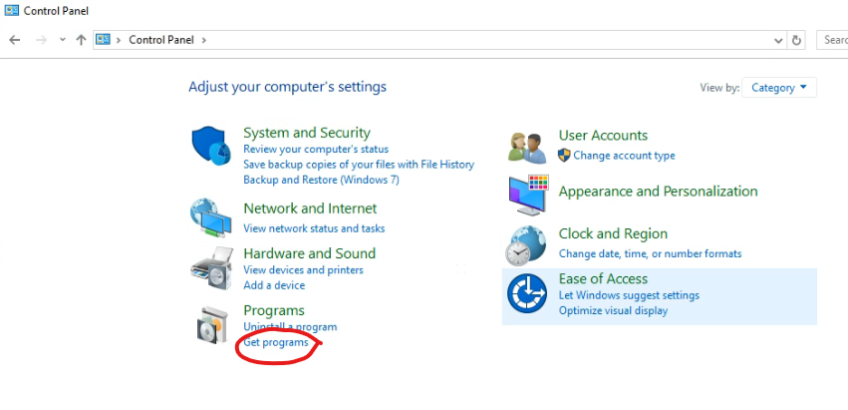Expand the chevron before Control Panel breadcrumb
Viewport: 848px width, 410px height.
tap(118, 40)
